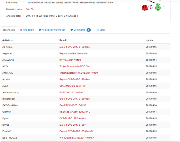The image size is (180, 142).
Task: Click the Result column header
Action: (x=63, y=40)
